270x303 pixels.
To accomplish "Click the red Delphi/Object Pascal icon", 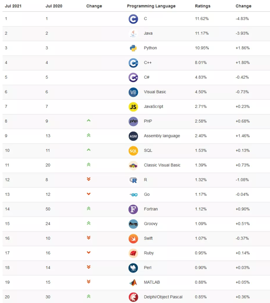I will click(x=133, y=297).
